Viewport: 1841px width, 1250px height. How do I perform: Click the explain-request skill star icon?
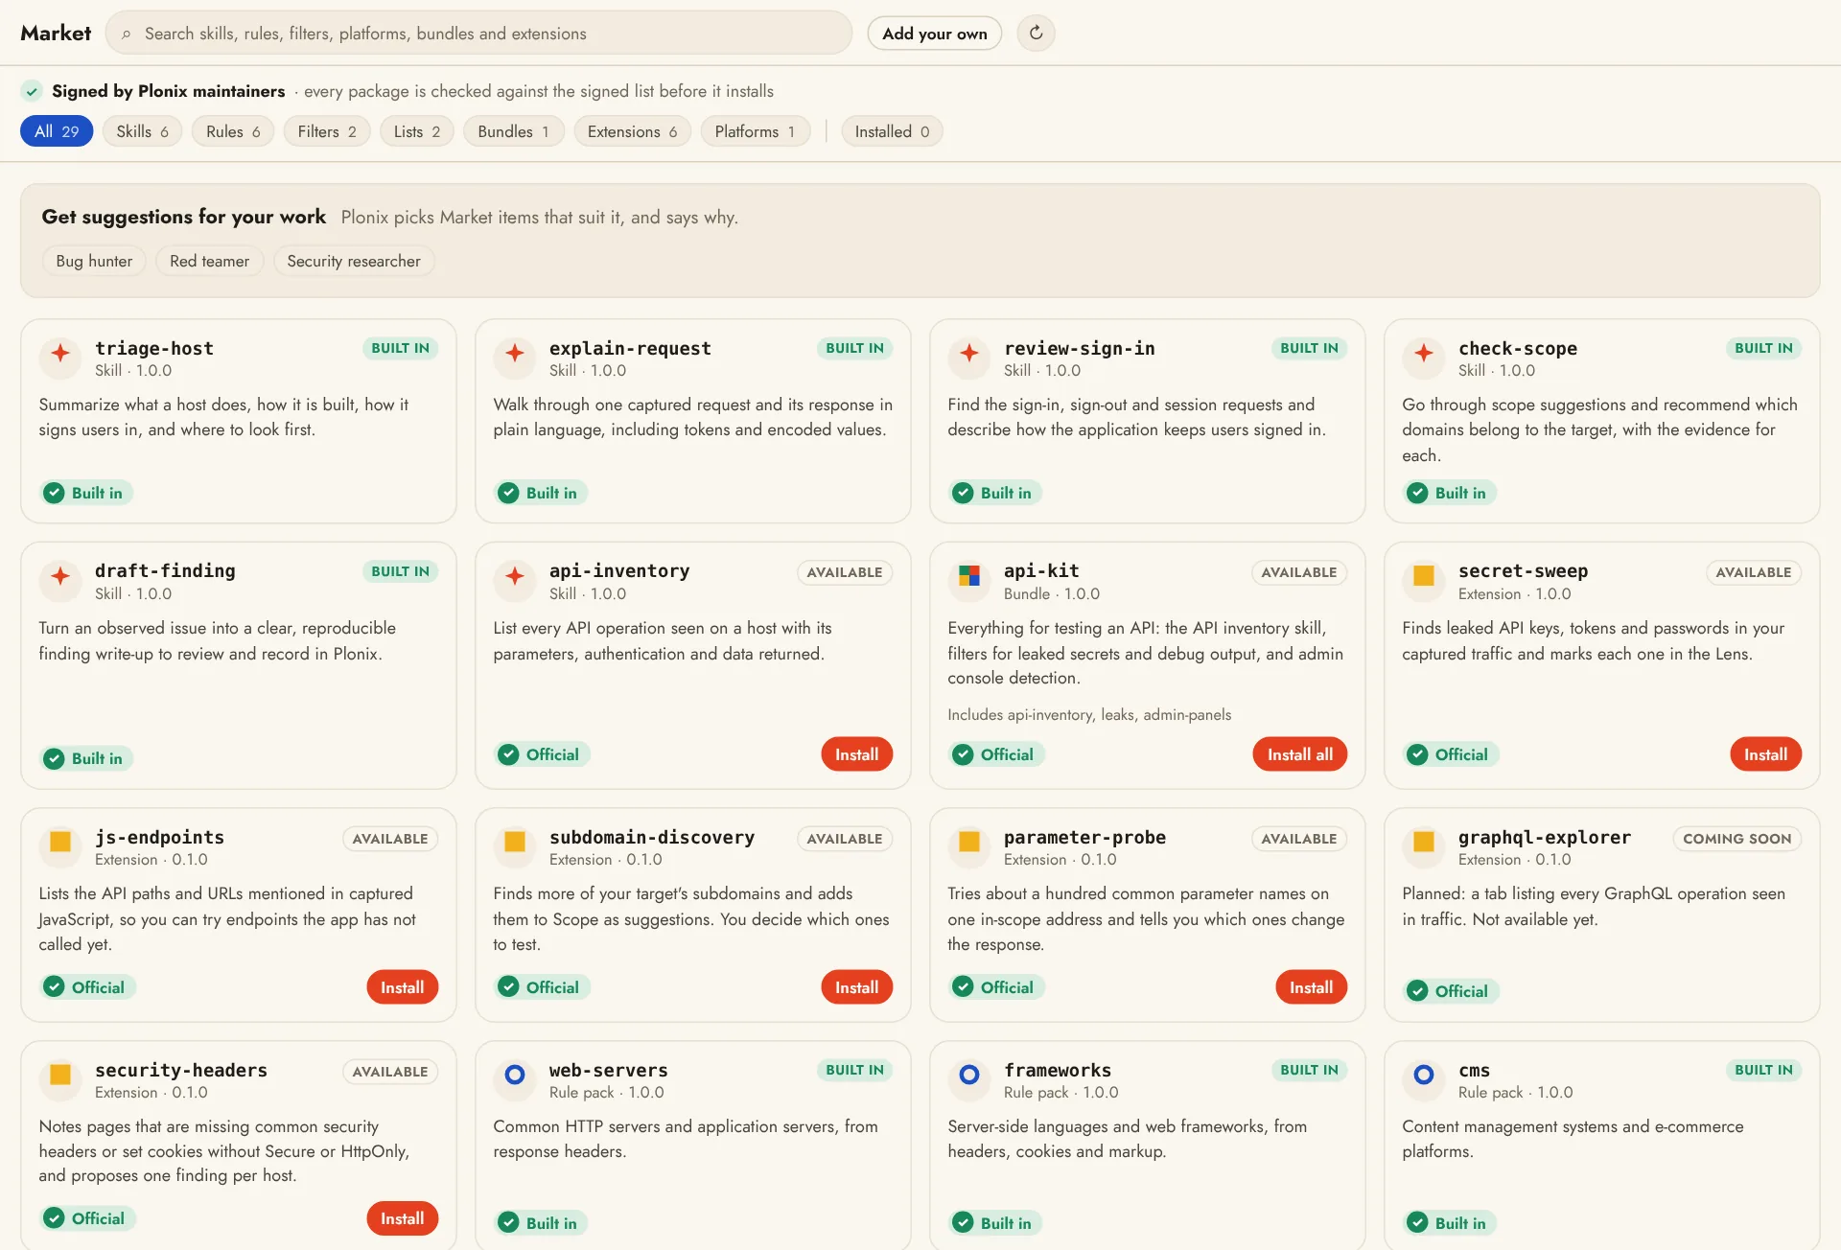click(x=515, y=355)
